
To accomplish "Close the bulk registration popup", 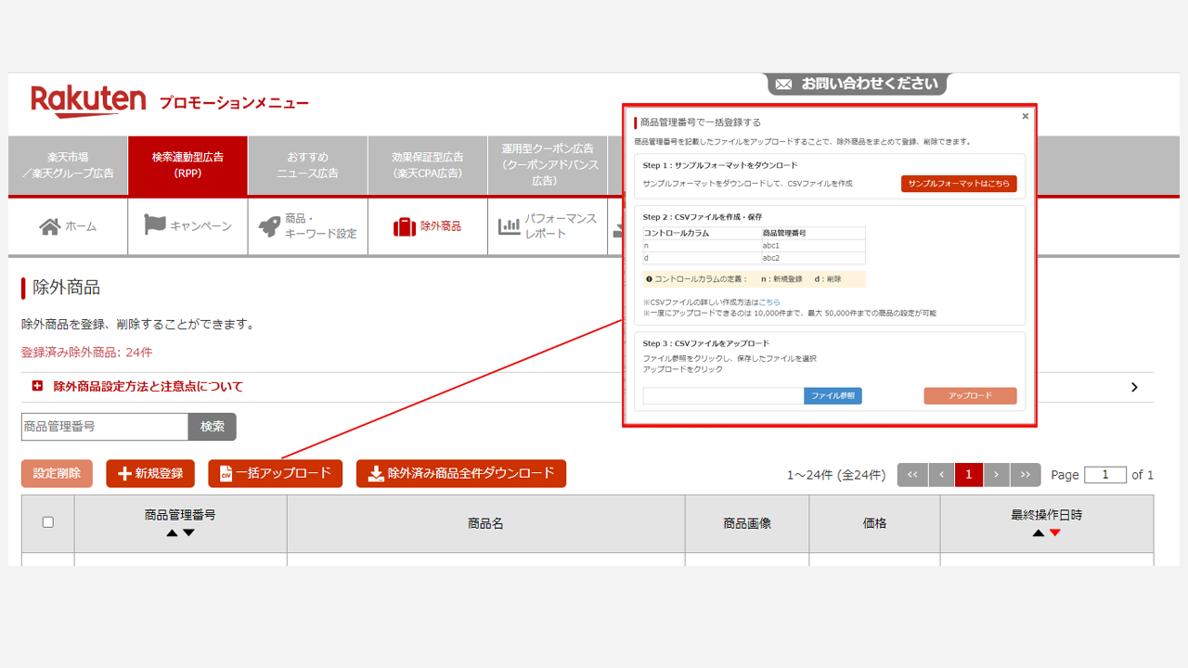I will pyautogui.click(x=1025, y=116).
